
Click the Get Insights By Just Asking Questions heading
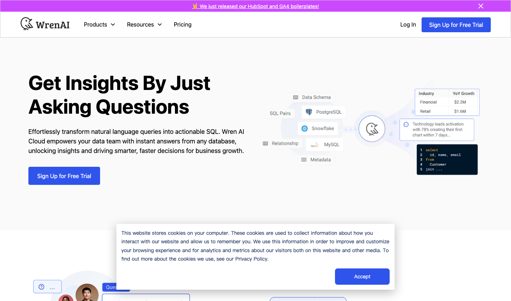119,95
